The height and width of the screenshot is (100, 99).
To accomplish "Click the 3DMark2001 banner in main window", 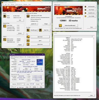I will coord(27,9).
